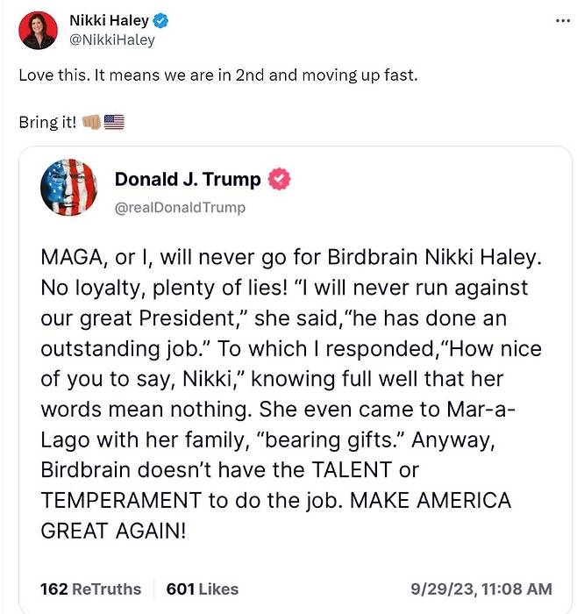Click the red verified badge beside Trump
The width and height of the screenshot is (577, 614).
click(280, 180)
